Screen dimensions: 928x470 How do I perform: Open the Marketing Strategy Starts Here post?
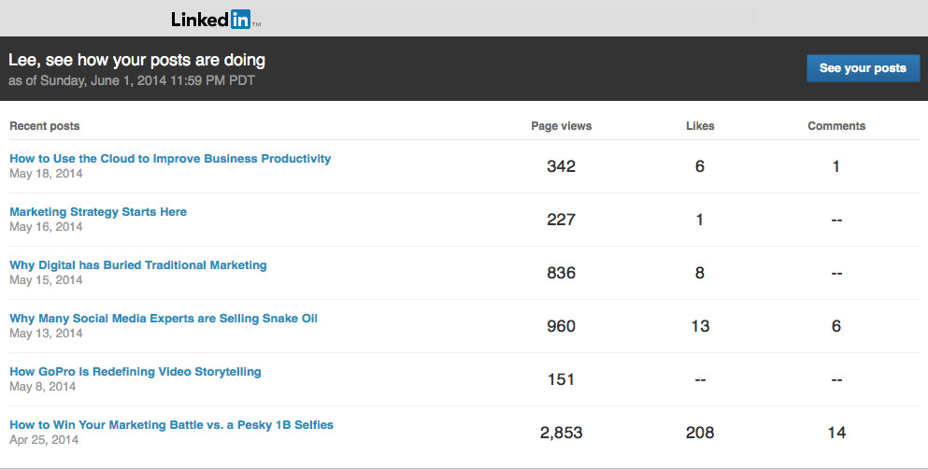coord(98,212)
